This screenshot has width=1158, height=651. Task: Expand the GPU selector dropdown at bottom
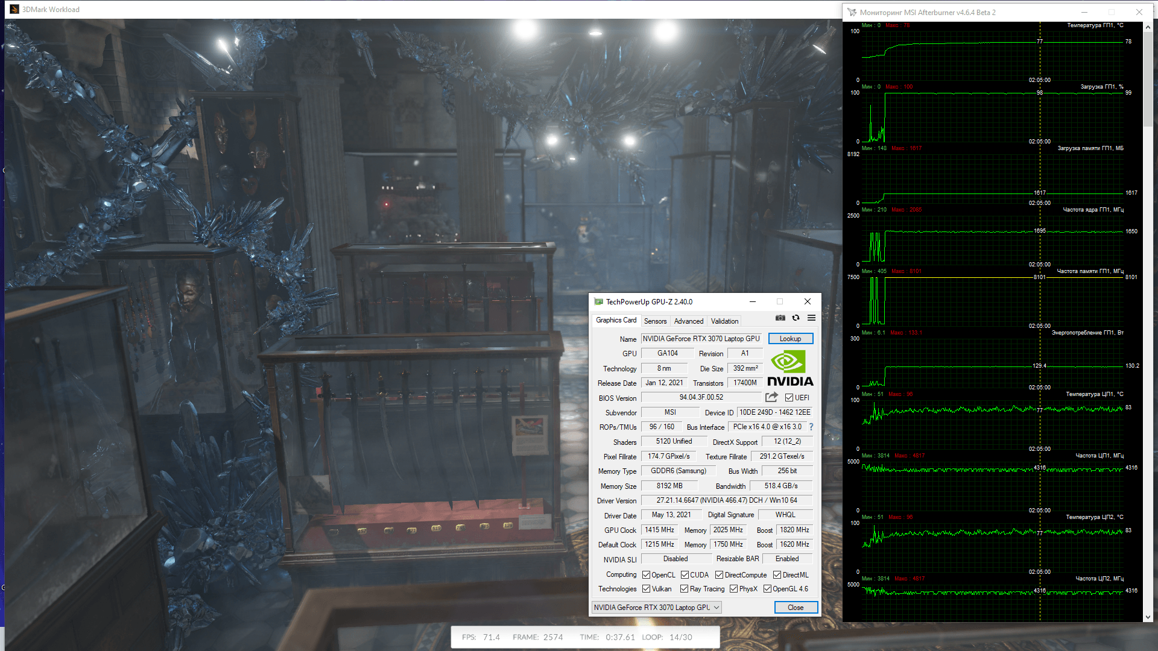(715, 607)
